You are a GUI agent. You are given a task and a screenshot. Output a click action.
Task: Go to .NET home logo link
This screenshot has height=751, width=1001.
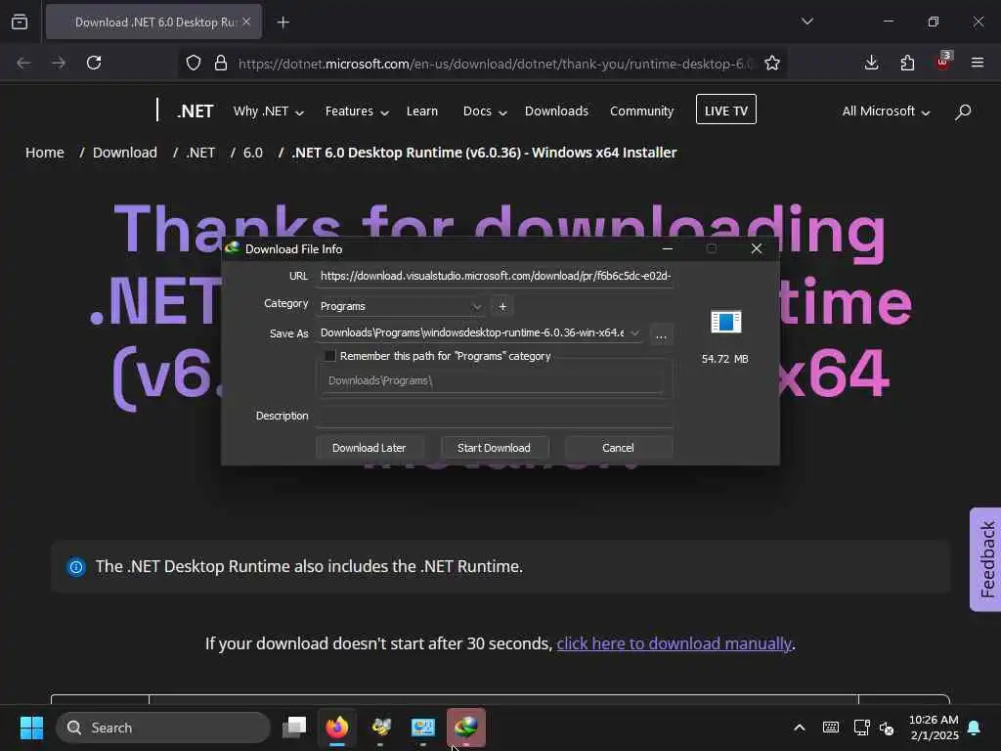point(195,111)
